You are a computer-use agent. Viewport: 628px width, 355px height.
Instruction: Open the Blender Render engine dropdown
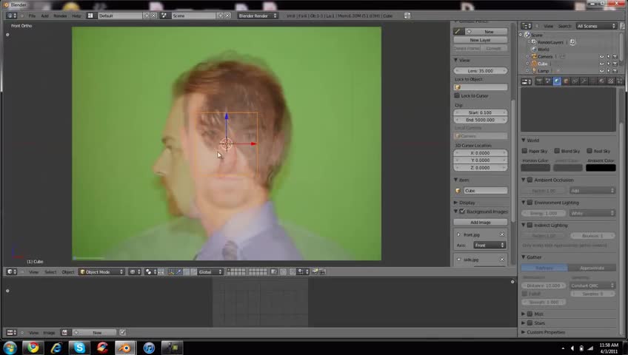pos(257,16)
